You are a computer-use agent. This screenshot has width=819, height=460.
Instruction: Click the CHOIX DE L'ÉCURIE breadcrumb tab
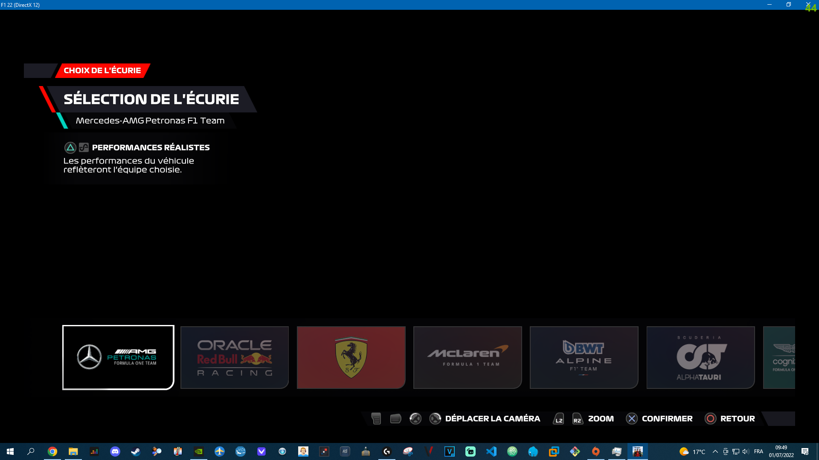(102, 71)
